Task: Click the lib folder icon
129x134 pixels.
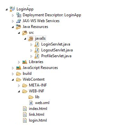Action: [x=31, y=97]
